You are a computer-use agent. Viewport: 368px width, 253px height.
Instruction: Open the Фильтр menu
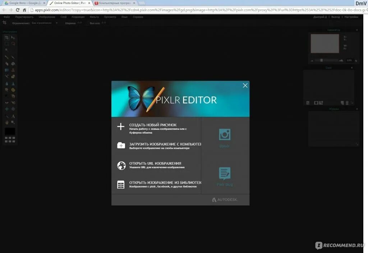coord(94,17)
